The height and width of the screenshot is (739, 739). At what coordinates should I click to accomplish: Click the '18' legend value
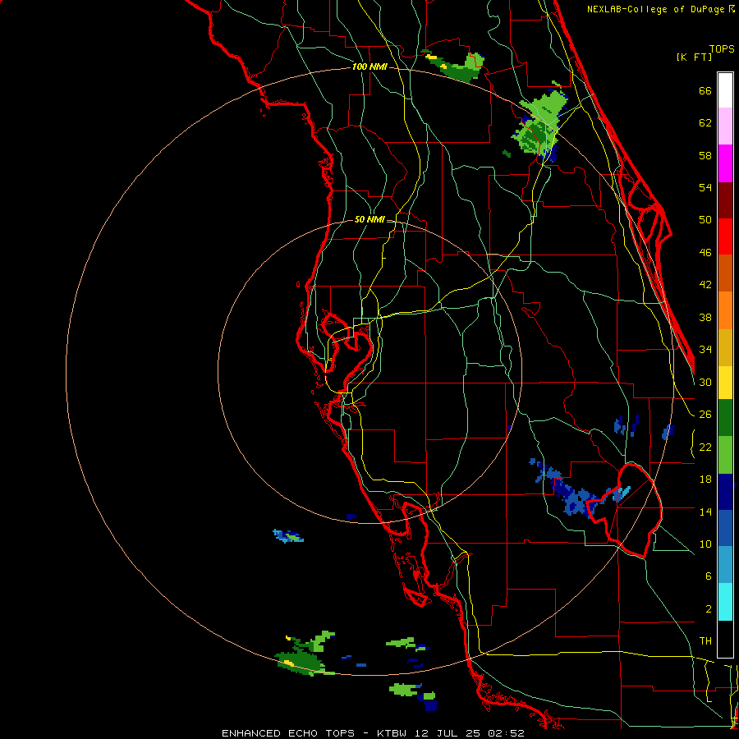pos(705,480)
